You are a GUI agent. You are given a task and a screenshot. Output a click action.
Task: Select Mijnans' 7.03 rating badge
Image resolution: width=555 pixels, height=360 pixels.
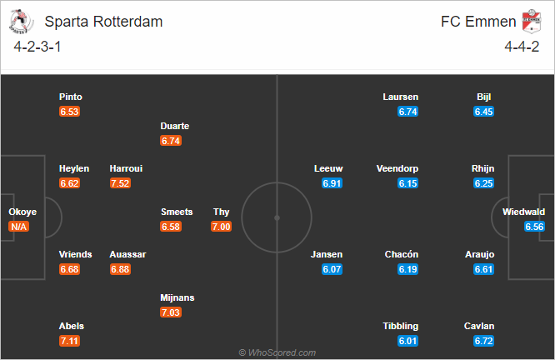point(171,312)
